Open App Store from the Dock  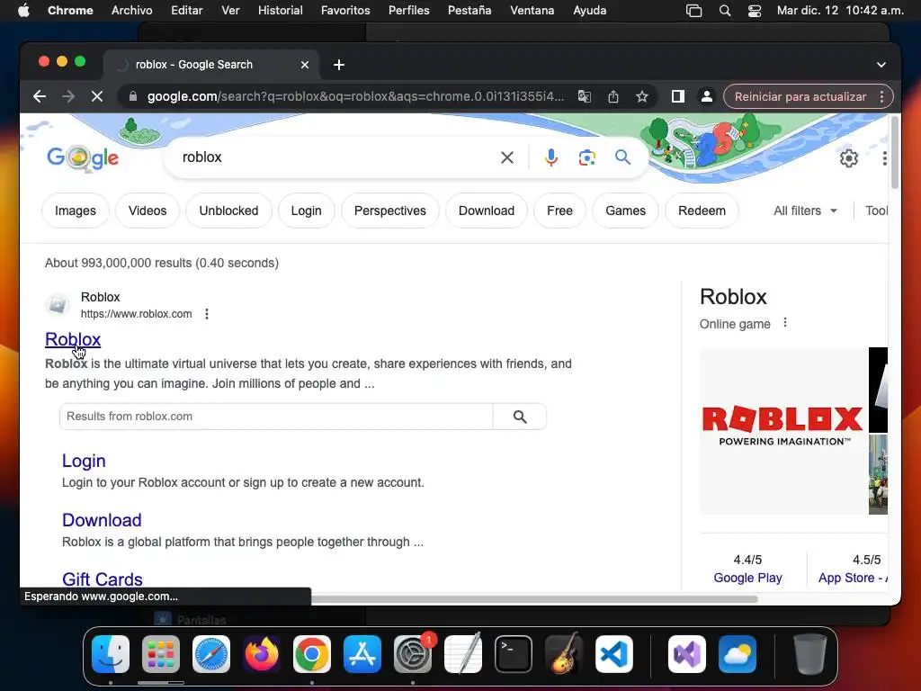tap(362, 654)
